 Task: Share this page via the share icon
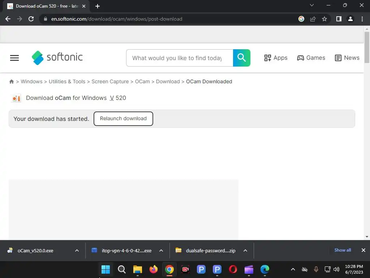pos(313,19)
